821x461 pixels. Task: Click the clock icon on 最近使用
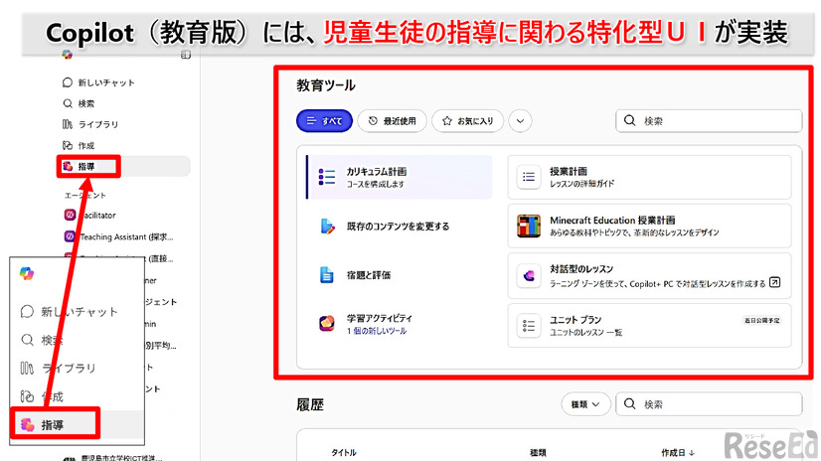point(373,121)
